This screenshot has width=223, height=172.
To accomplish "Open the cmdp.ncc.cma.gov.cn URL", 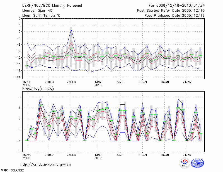I will 46,164.
